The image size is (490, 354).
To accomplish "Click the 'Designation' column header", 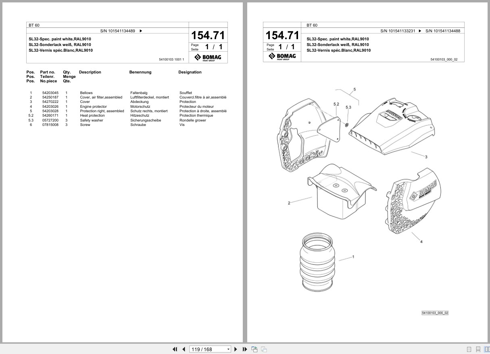I will tap(190, 72).
